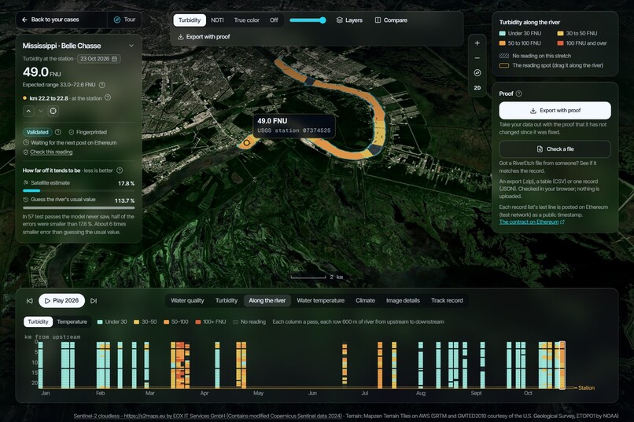Viewport: 634px width, 422px height.
Task: Click the 50 to 100 FNU legend swatch
Action: 502,43
